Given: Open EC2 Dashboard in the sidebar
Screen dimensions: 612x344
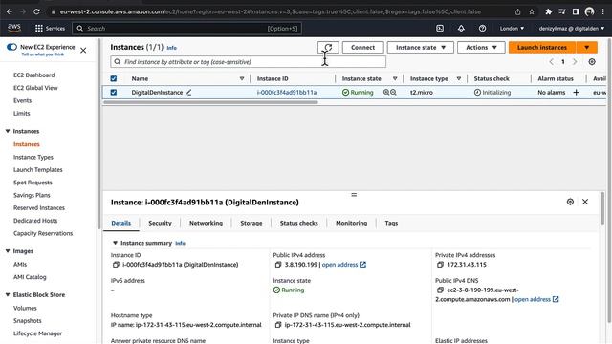Looking at the screenshot, I should [x=34, y=75].
